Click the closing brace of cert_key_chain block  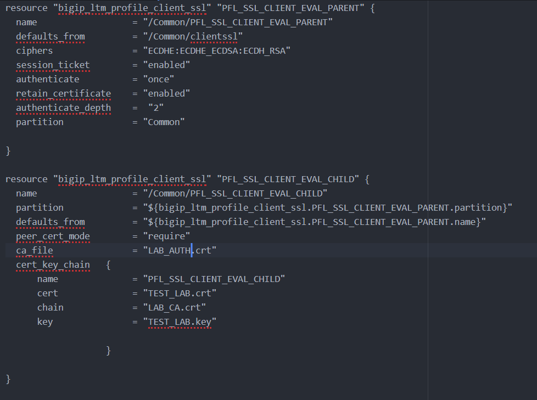[108, 351]
